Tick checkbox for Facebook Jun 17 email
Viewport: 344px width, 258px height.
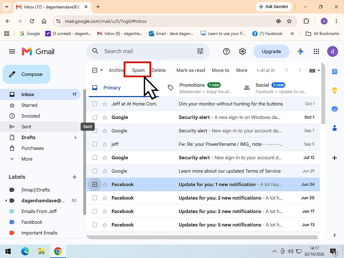click(x=94, y=211)
